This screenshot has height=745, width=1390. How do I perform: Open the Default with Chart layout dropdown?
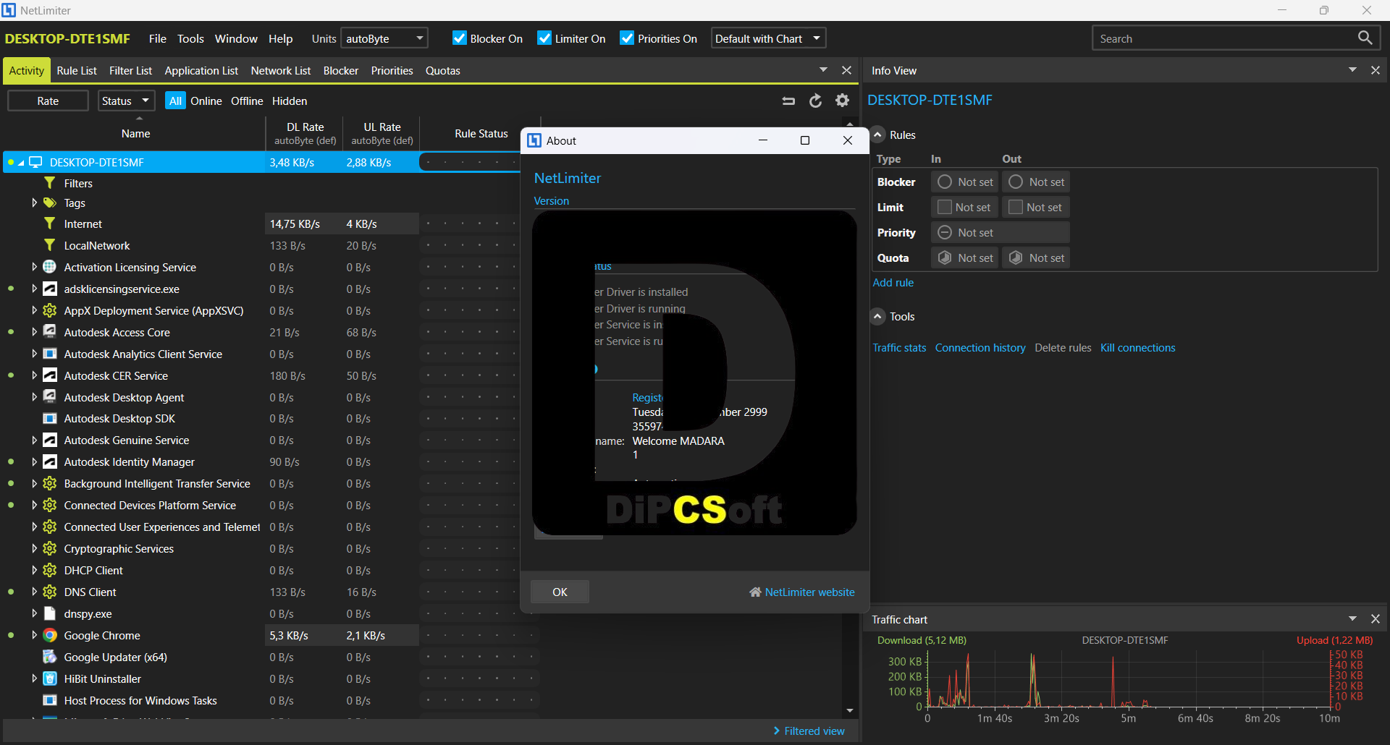tap(768, 38)
